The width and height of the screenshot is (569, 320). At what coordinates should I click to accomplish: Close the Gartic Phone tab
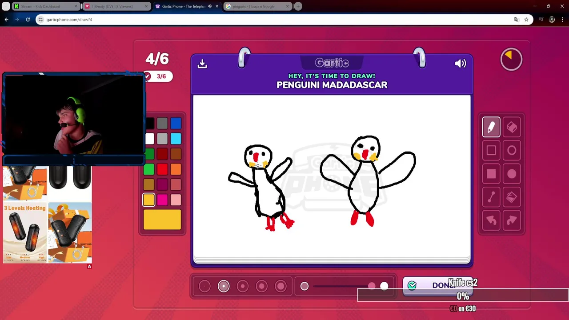pyautogui.click(x=217, y=6)
